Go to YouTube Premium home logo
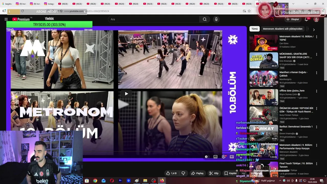The image size is (327, 184). point(21,19)
